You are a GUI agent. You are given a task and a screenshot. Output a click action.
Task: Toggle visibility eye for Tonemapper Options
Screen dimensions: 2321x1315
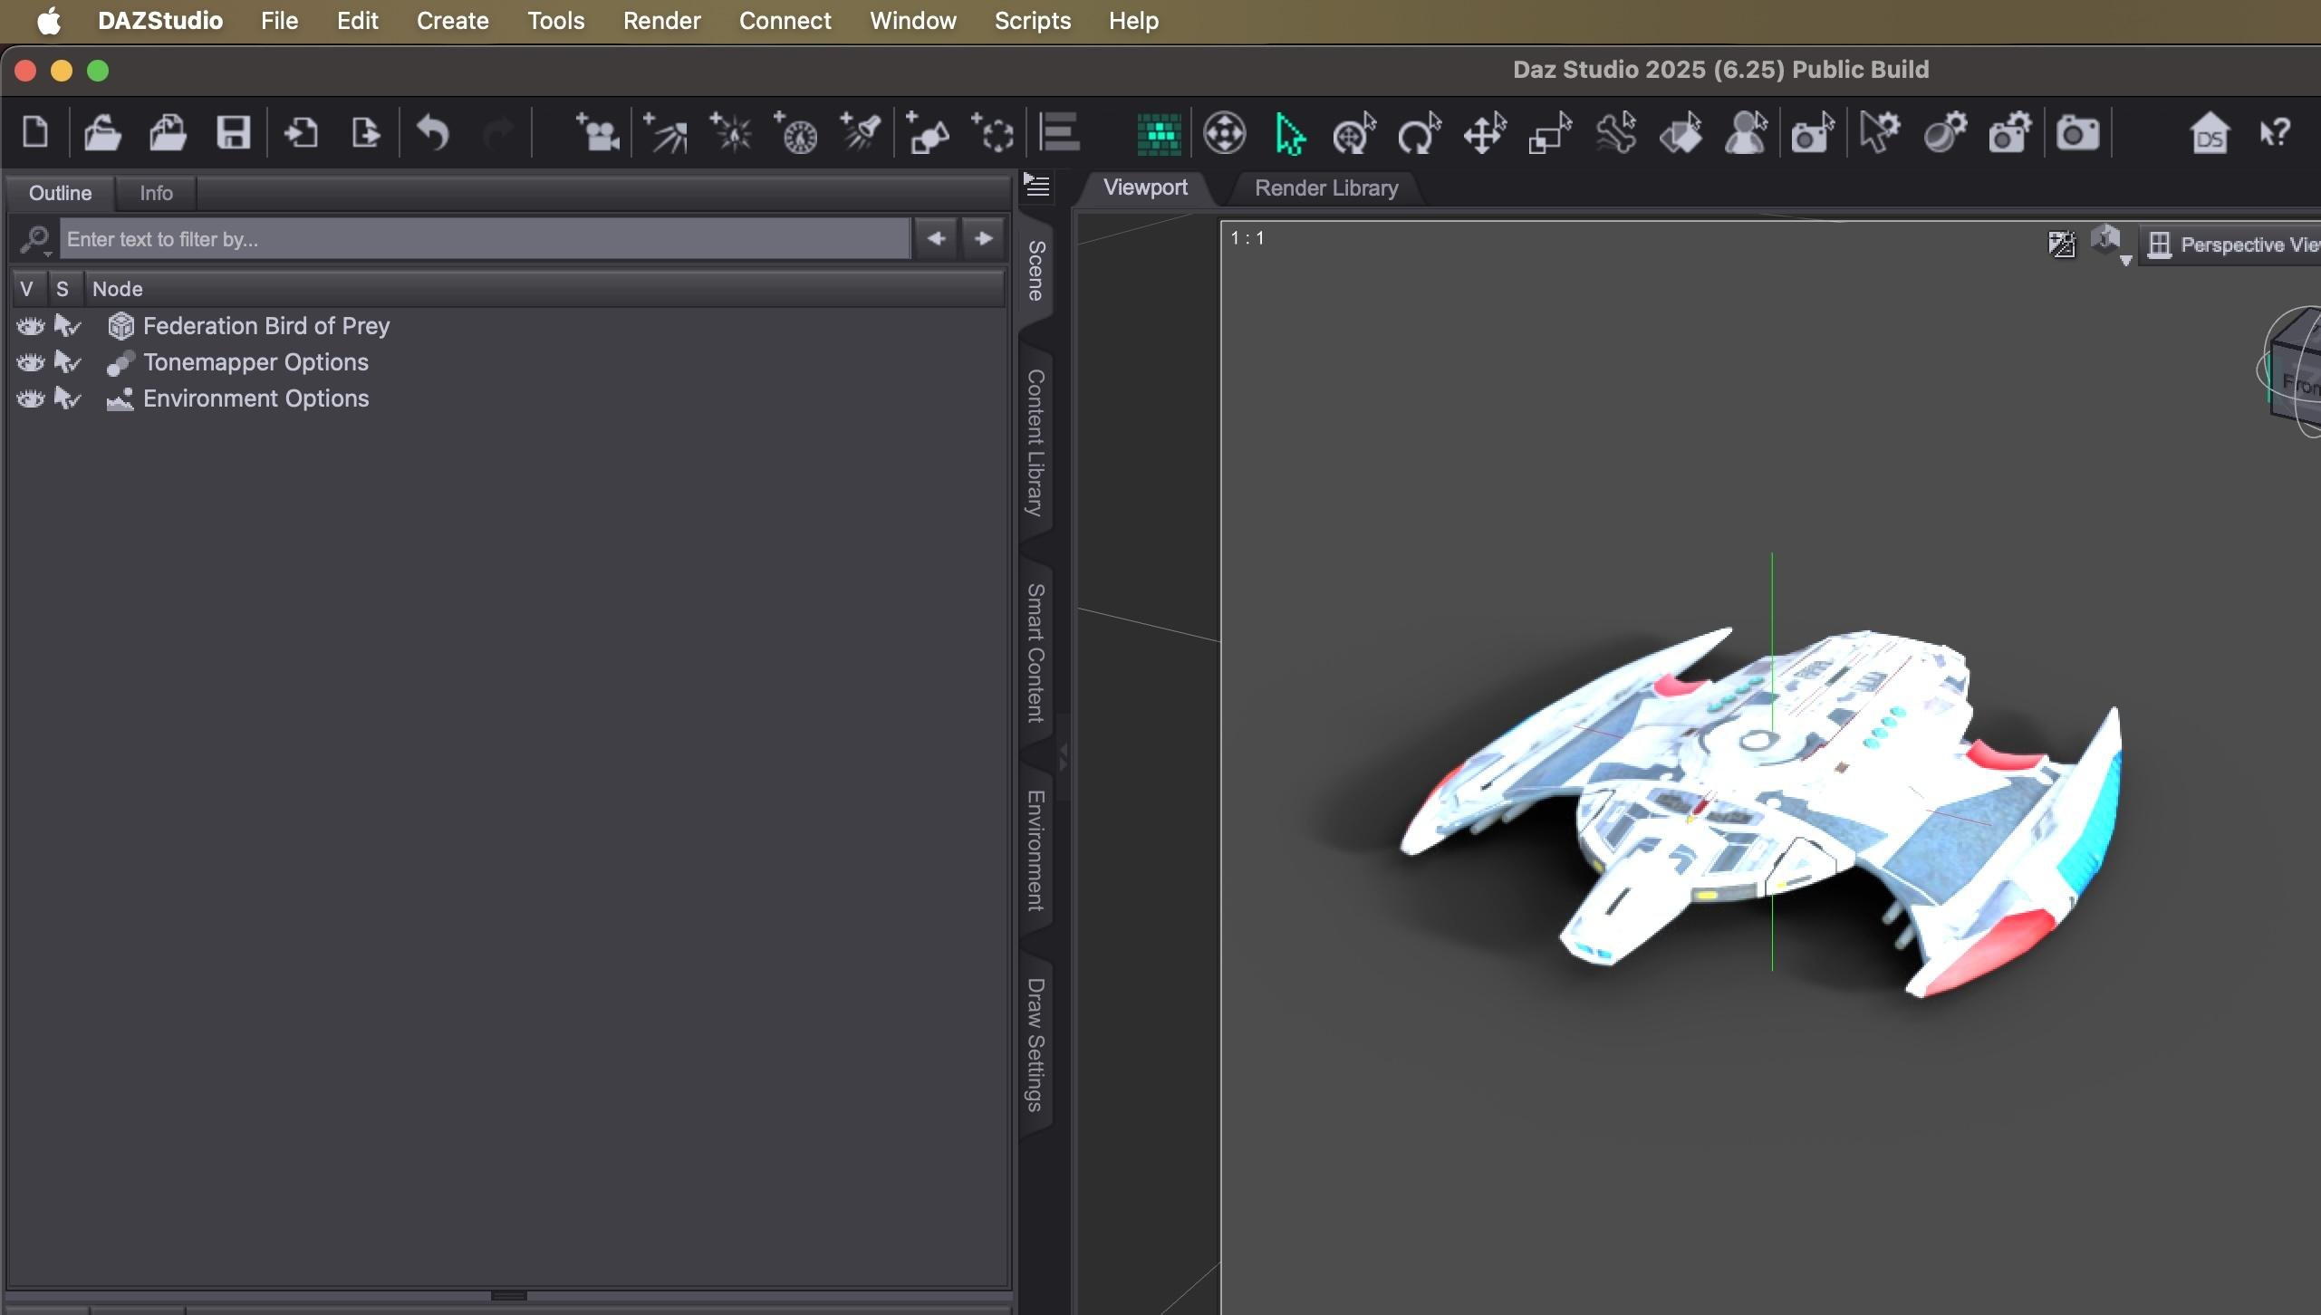point(30,362)
